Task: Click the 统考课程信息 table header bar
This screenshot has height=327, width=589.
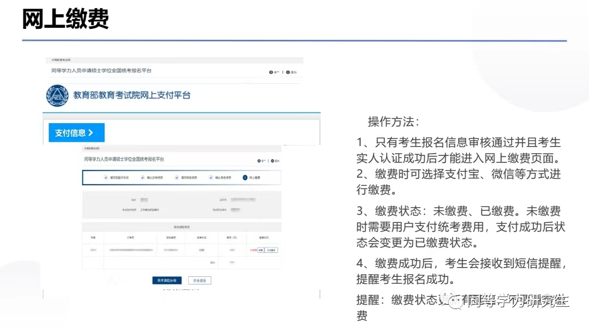Action: (181, 227)
